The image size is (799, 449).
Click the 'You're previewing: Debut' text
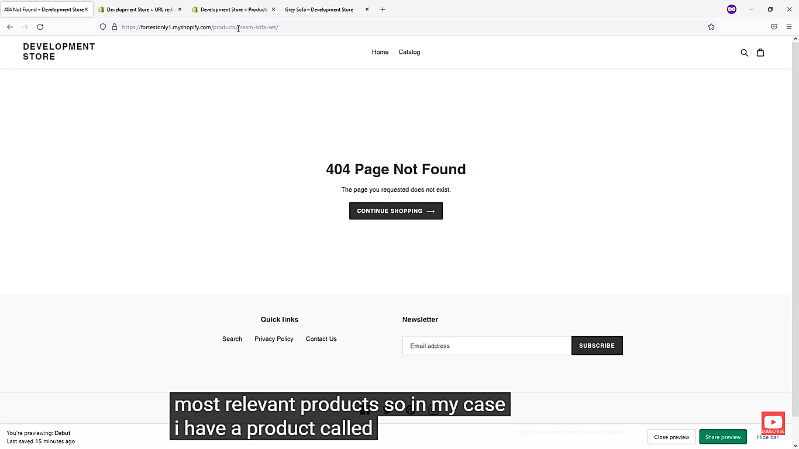[39, 433]
